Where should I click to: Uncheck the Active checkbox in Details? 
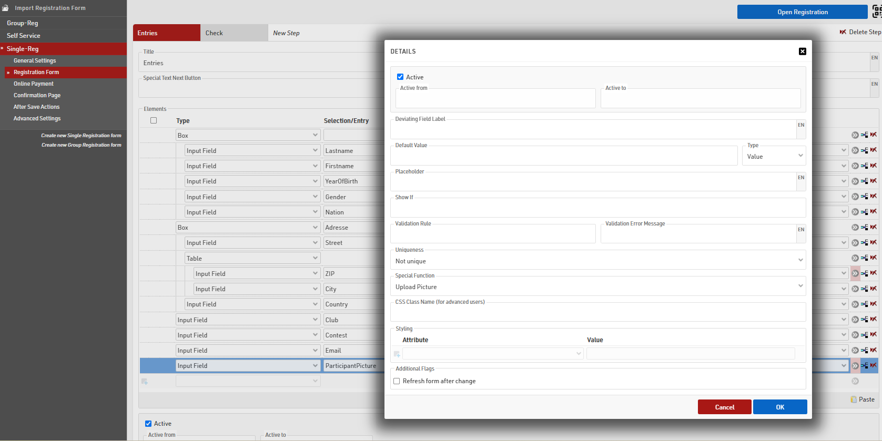400,77
